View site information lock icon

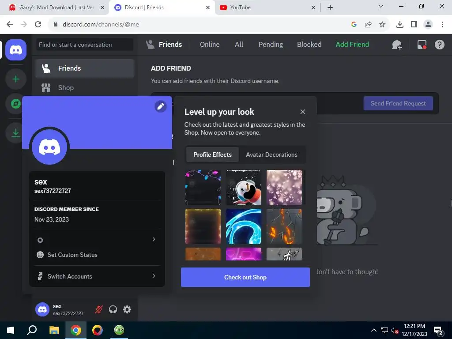(x=56, y=24)
